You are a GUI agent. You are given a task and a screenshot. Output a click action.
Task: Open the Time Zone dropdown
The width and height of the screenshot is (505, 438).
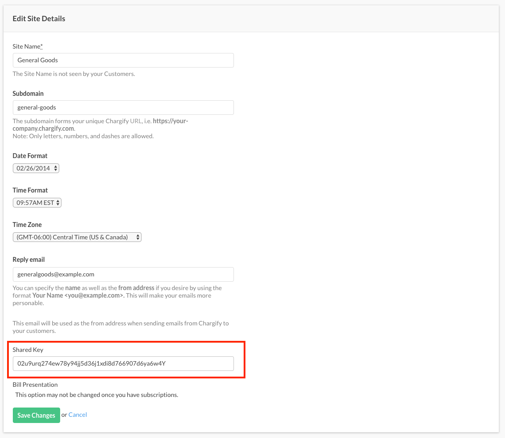[x=77, y=237]
